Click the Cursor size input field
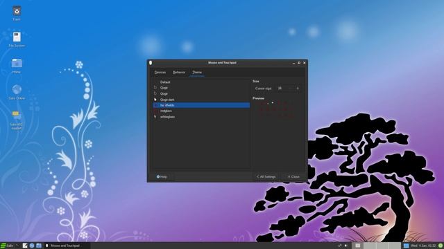This screenshot has width=444, height=249. 281,89
